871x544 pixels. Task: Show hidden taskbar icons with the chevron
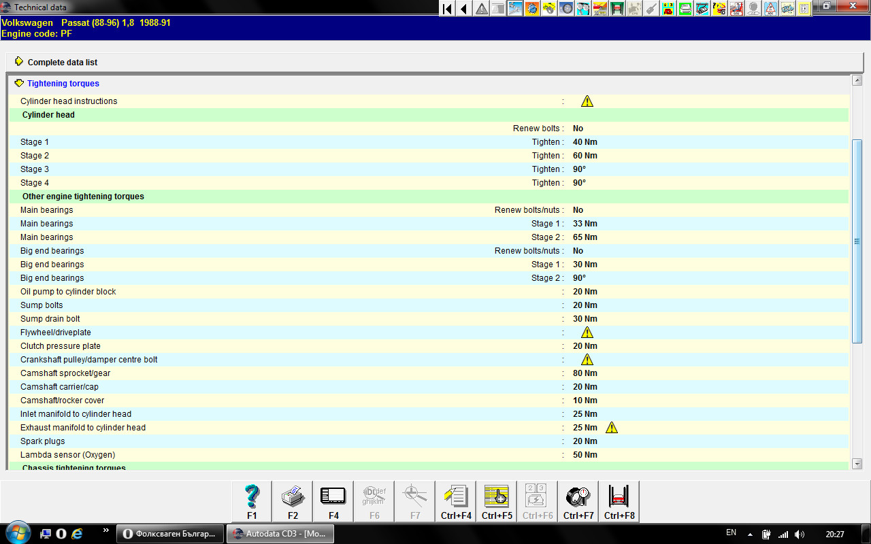pos(105,530)
